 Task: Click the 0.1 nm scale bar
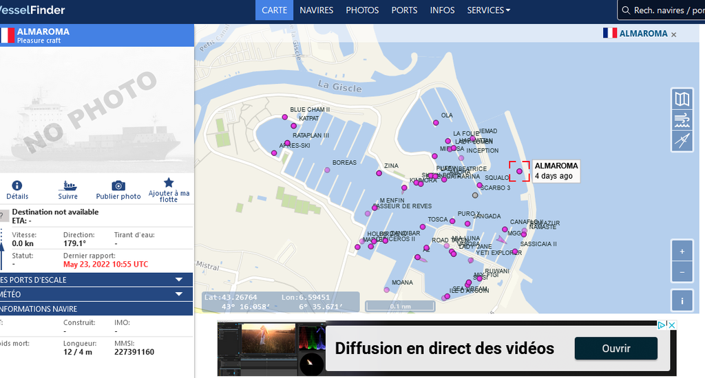[400, 306]
